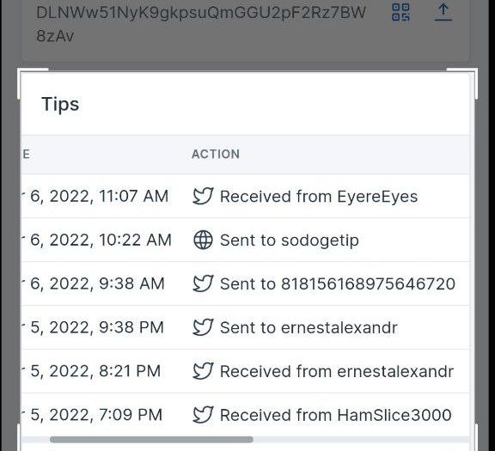Select the wallet address text DLNWw51...
This screenshot has height=451, width=495.
[201, 24]
